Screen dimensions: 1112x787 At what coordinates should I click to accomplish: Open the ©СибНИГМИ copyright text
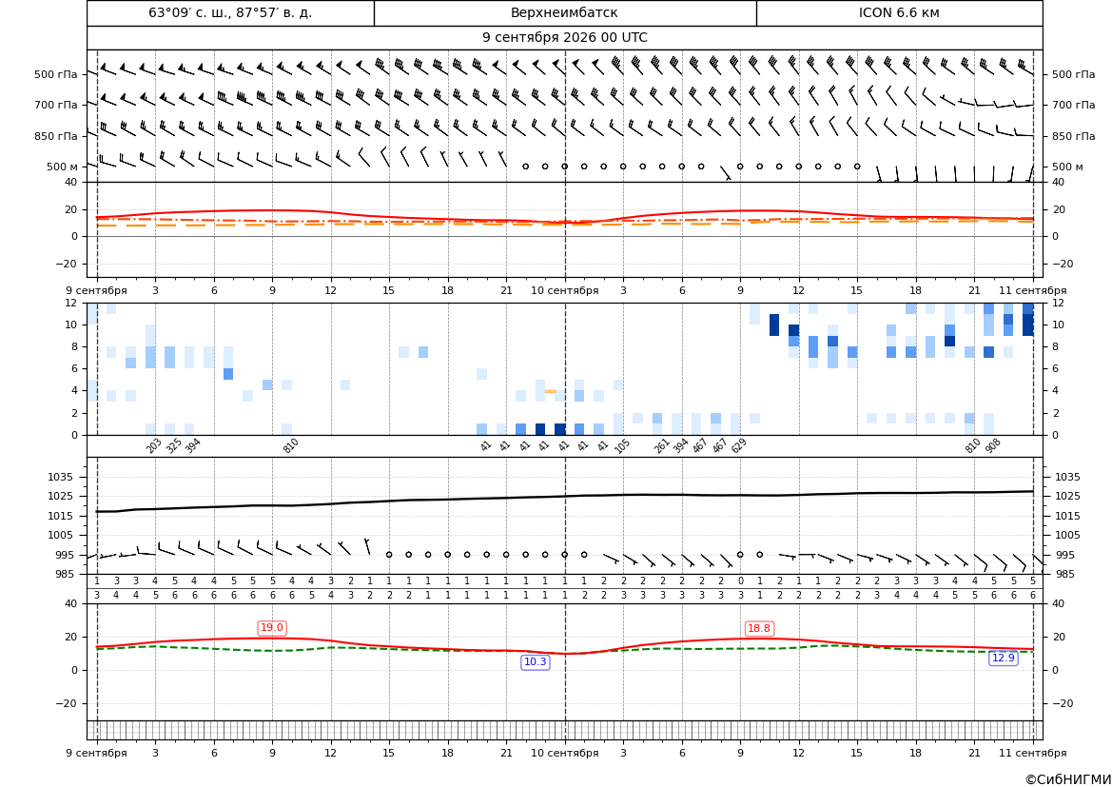click(1068, 779)
